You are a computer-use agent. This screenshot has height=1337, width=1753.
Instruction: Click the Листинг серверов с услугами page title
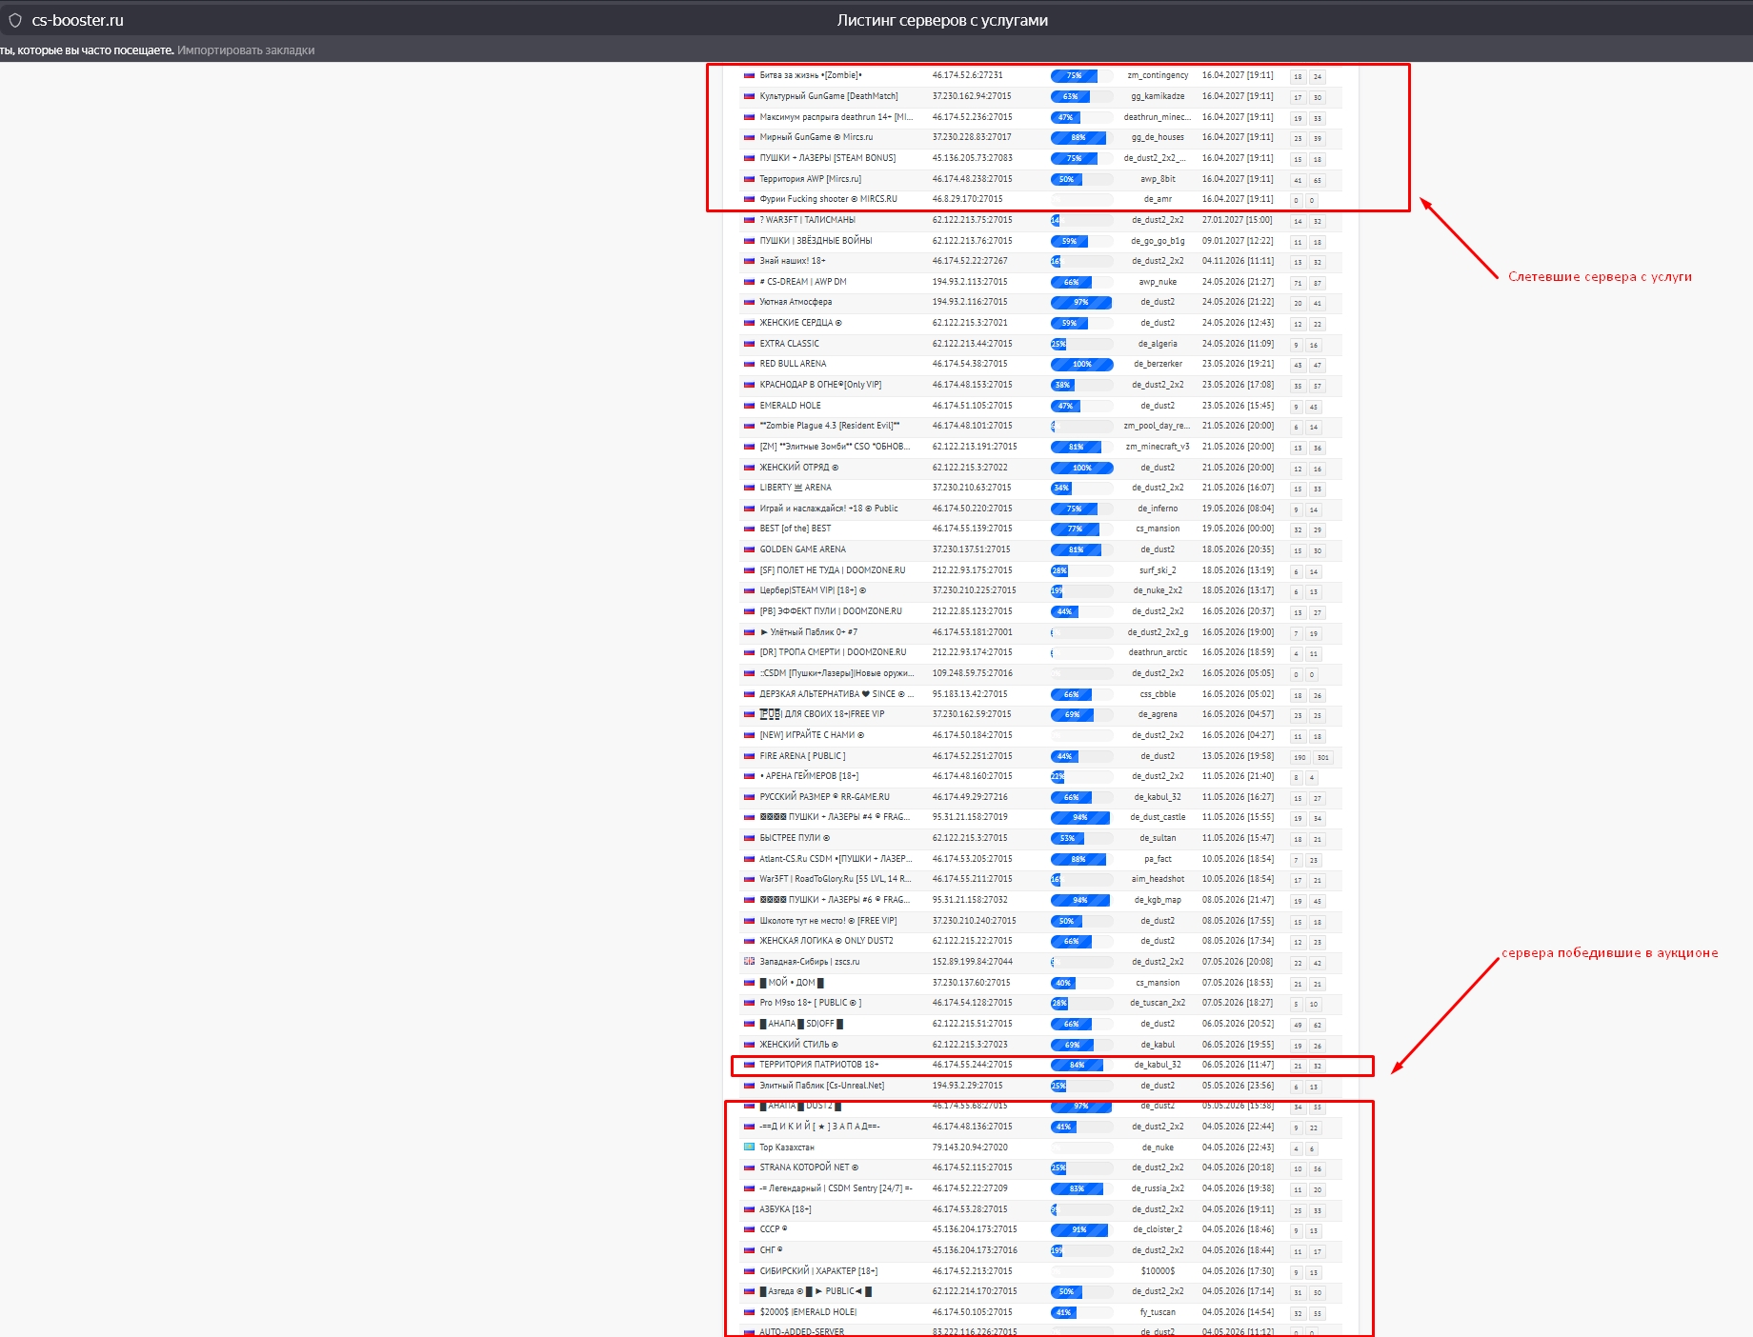(941, 20)
